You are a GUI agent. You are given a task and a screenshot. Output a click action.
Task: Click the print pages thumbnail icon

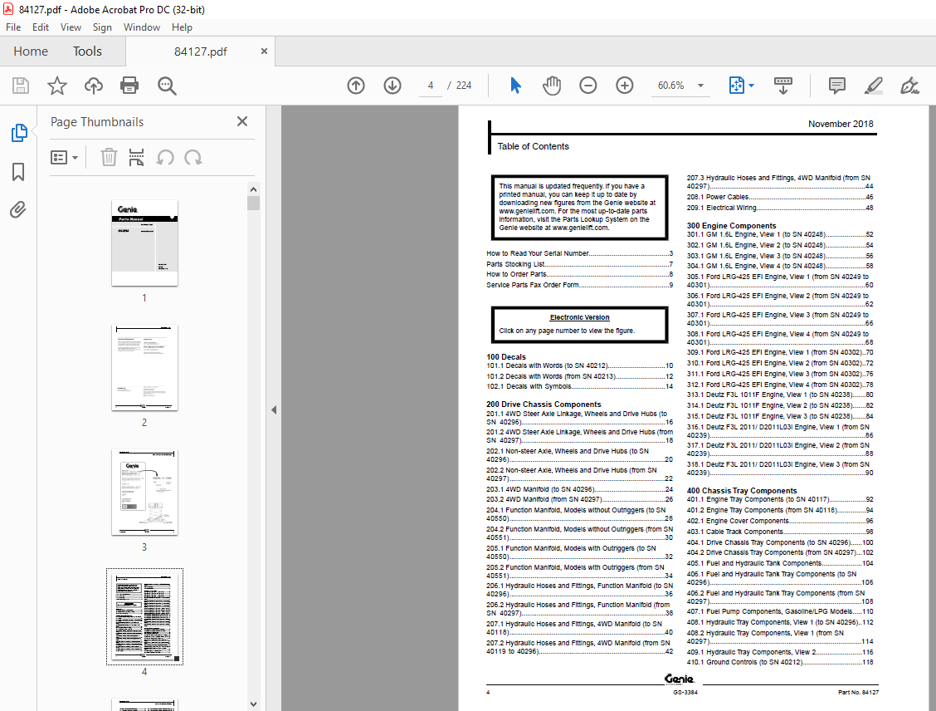pos(136,158)
